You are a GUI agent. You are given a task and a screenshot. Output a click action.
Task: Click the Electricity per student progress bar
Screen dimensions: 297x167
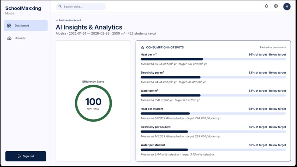(x=213, y=132)
